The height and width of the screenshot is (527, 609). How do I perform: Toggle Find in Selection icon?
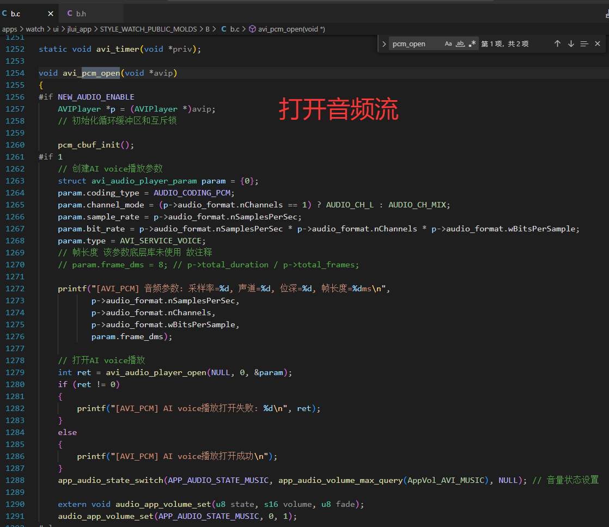(584, 44)
